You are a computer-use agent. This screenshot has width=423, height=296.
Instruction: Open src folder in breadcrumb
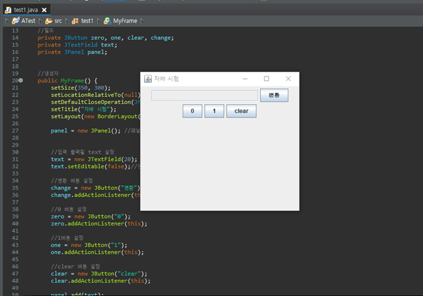(58, 20)
